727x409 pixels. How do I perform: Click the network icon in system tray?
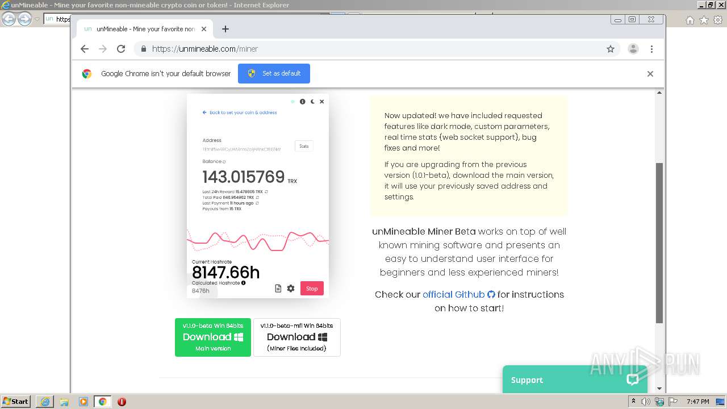[x=659, y=402]
